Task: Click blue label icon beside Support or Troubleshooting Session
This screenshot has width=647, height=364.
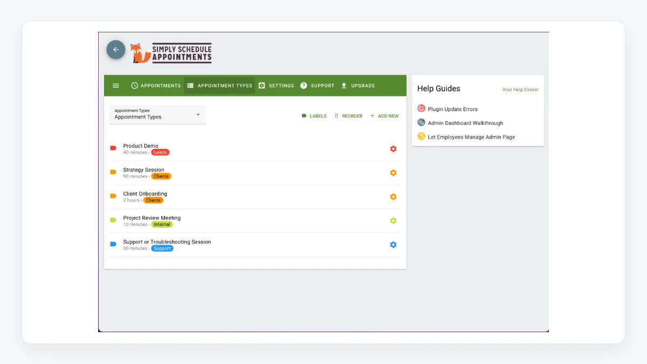Action: (x=113, y=244)
